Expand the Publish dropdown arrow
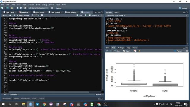 point(184,51)
